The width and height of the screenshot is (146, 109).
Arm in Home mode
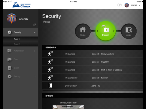(83, 31)
